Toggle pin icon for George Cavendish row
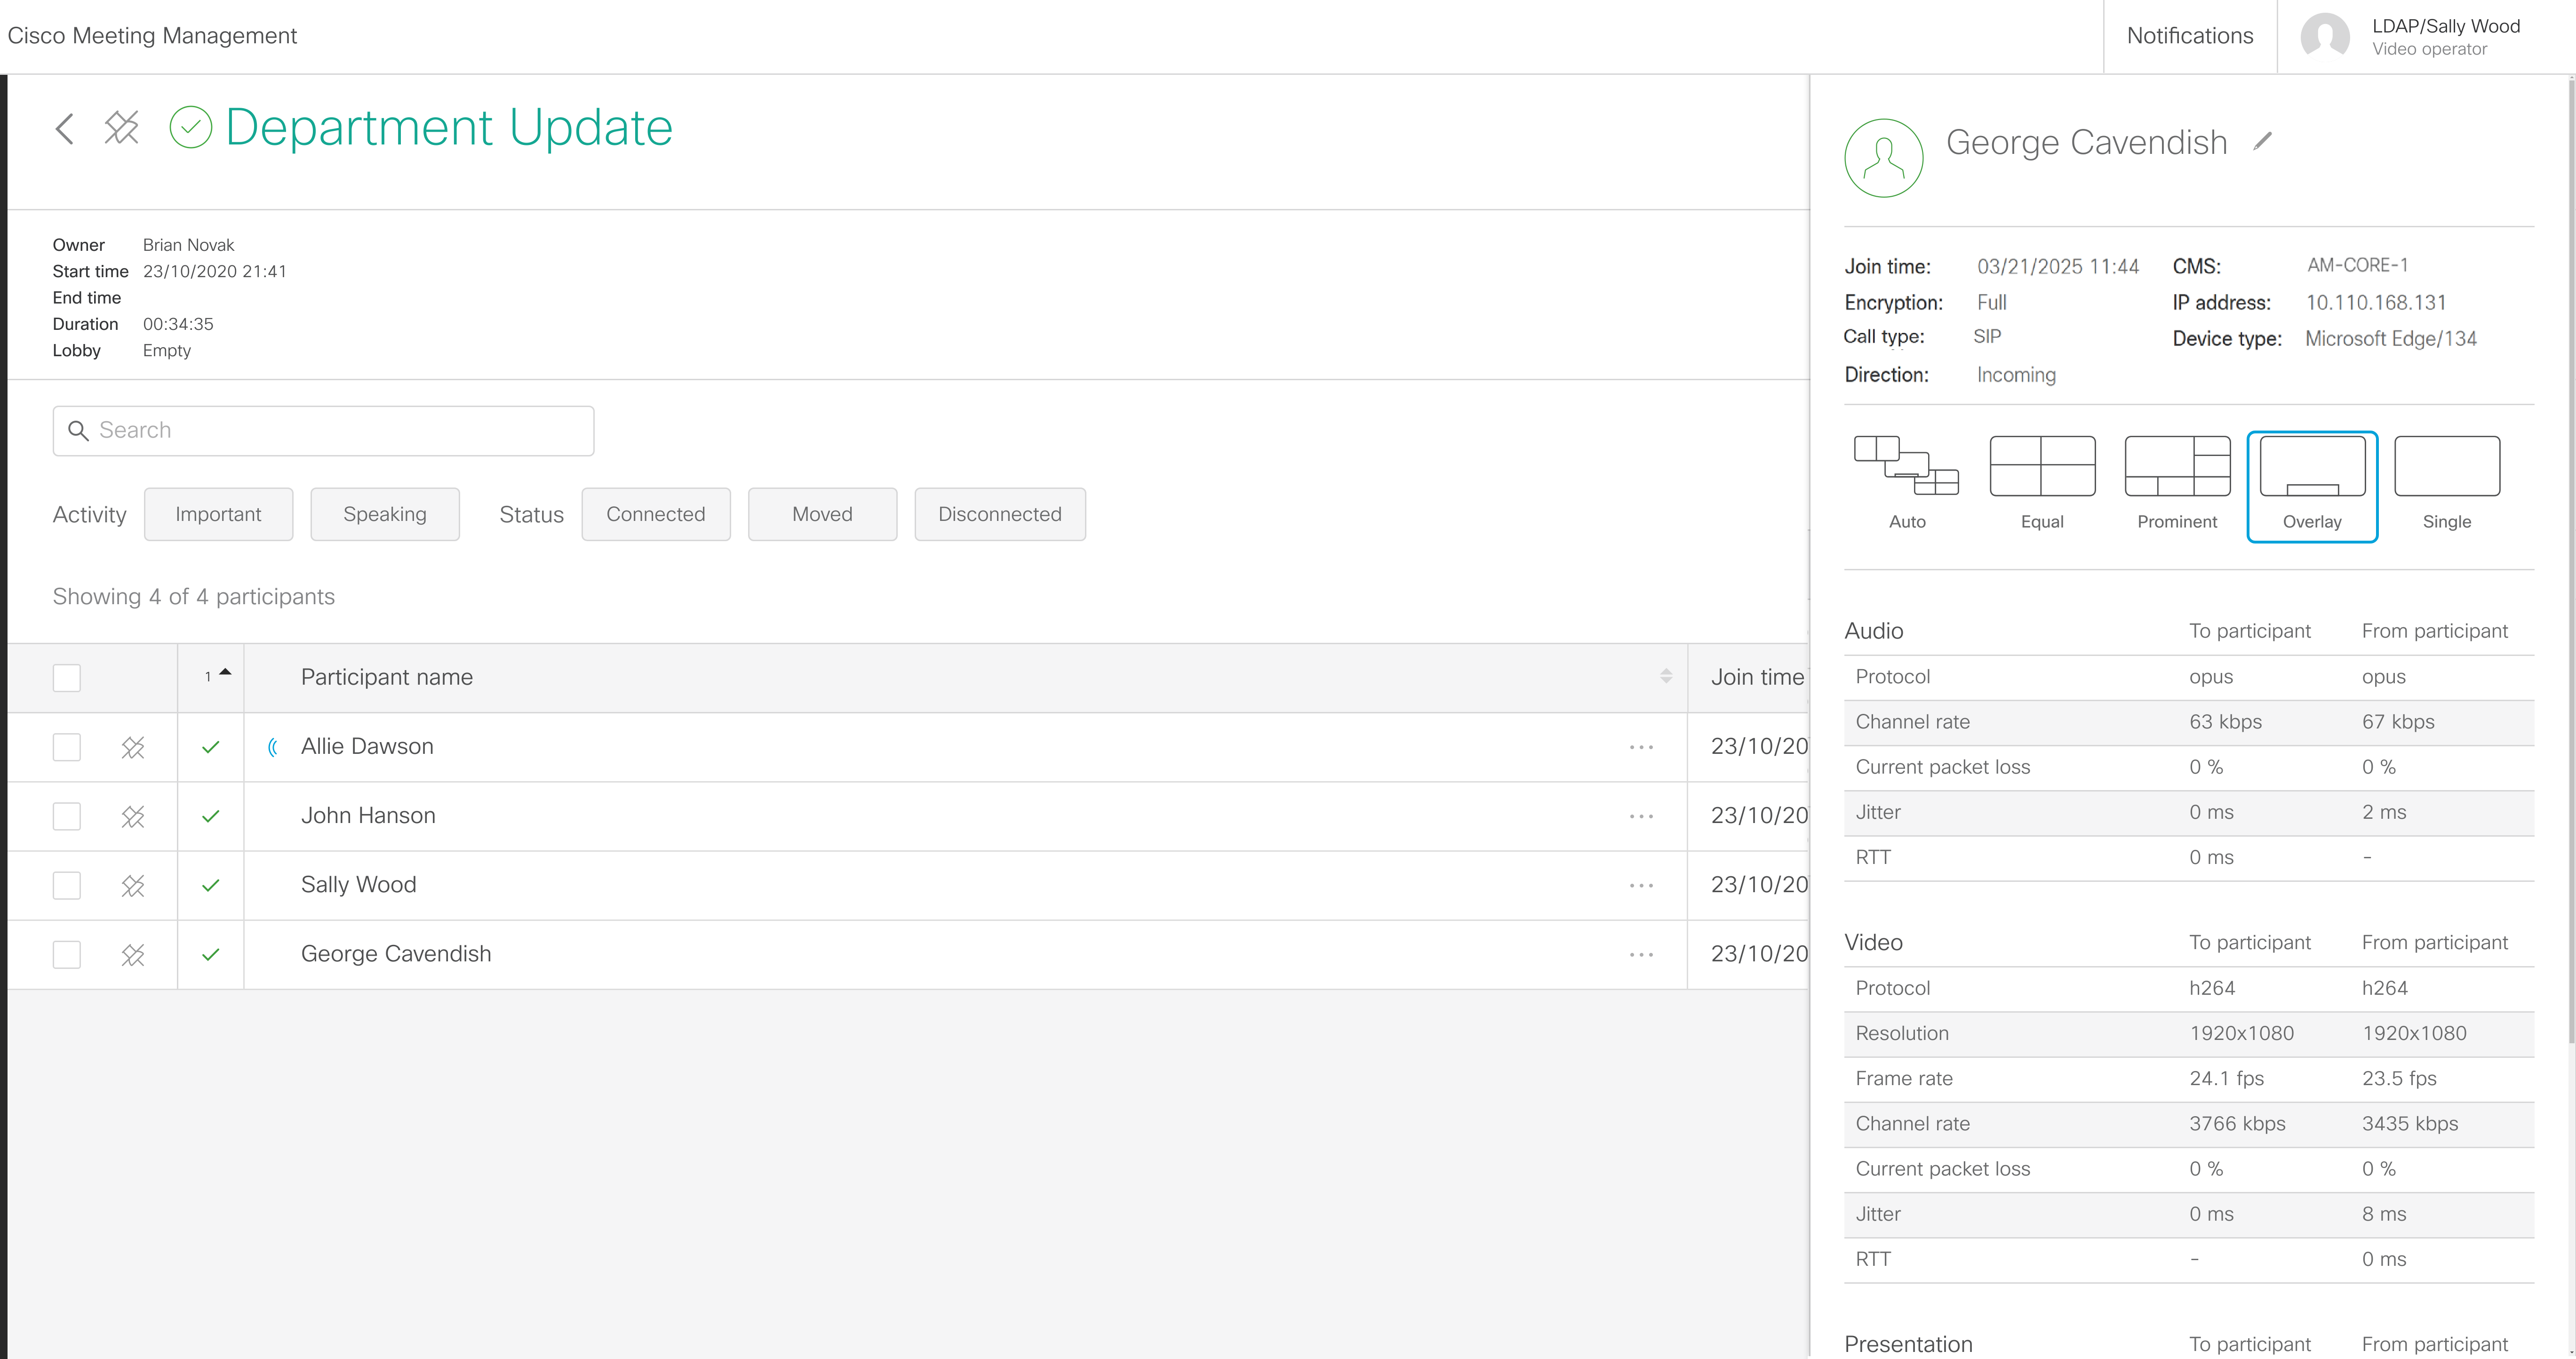The width and height of the screenshot is (2576, 1359). point(133,954)
